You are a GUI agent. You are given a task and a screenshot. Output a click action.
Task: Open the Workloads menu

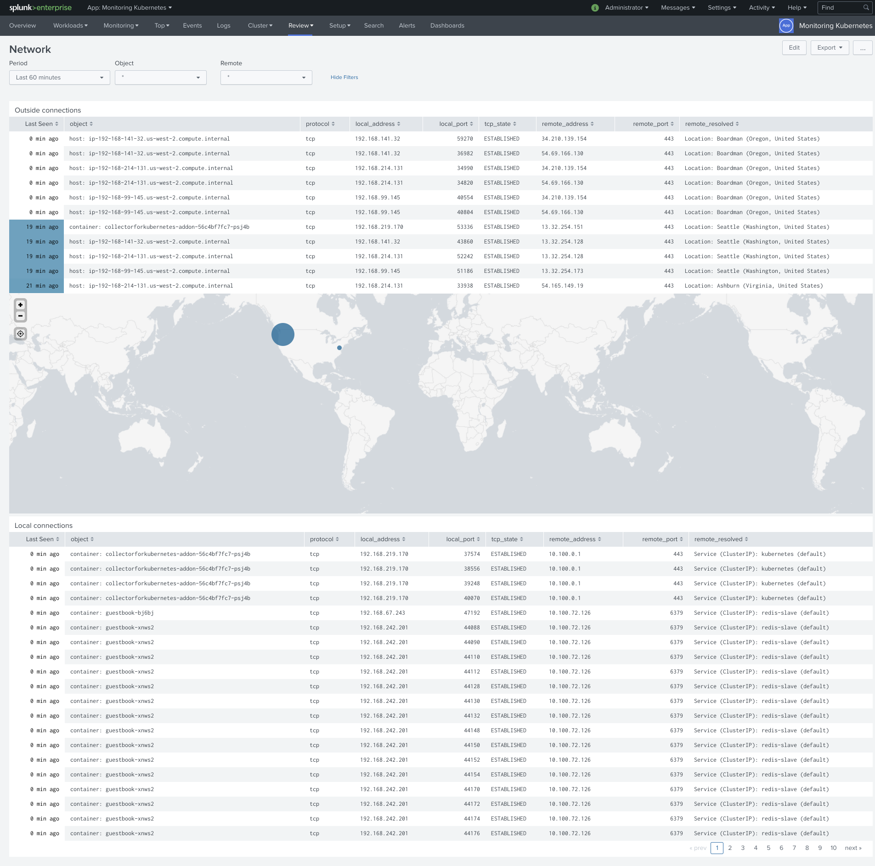coord(70,26)
